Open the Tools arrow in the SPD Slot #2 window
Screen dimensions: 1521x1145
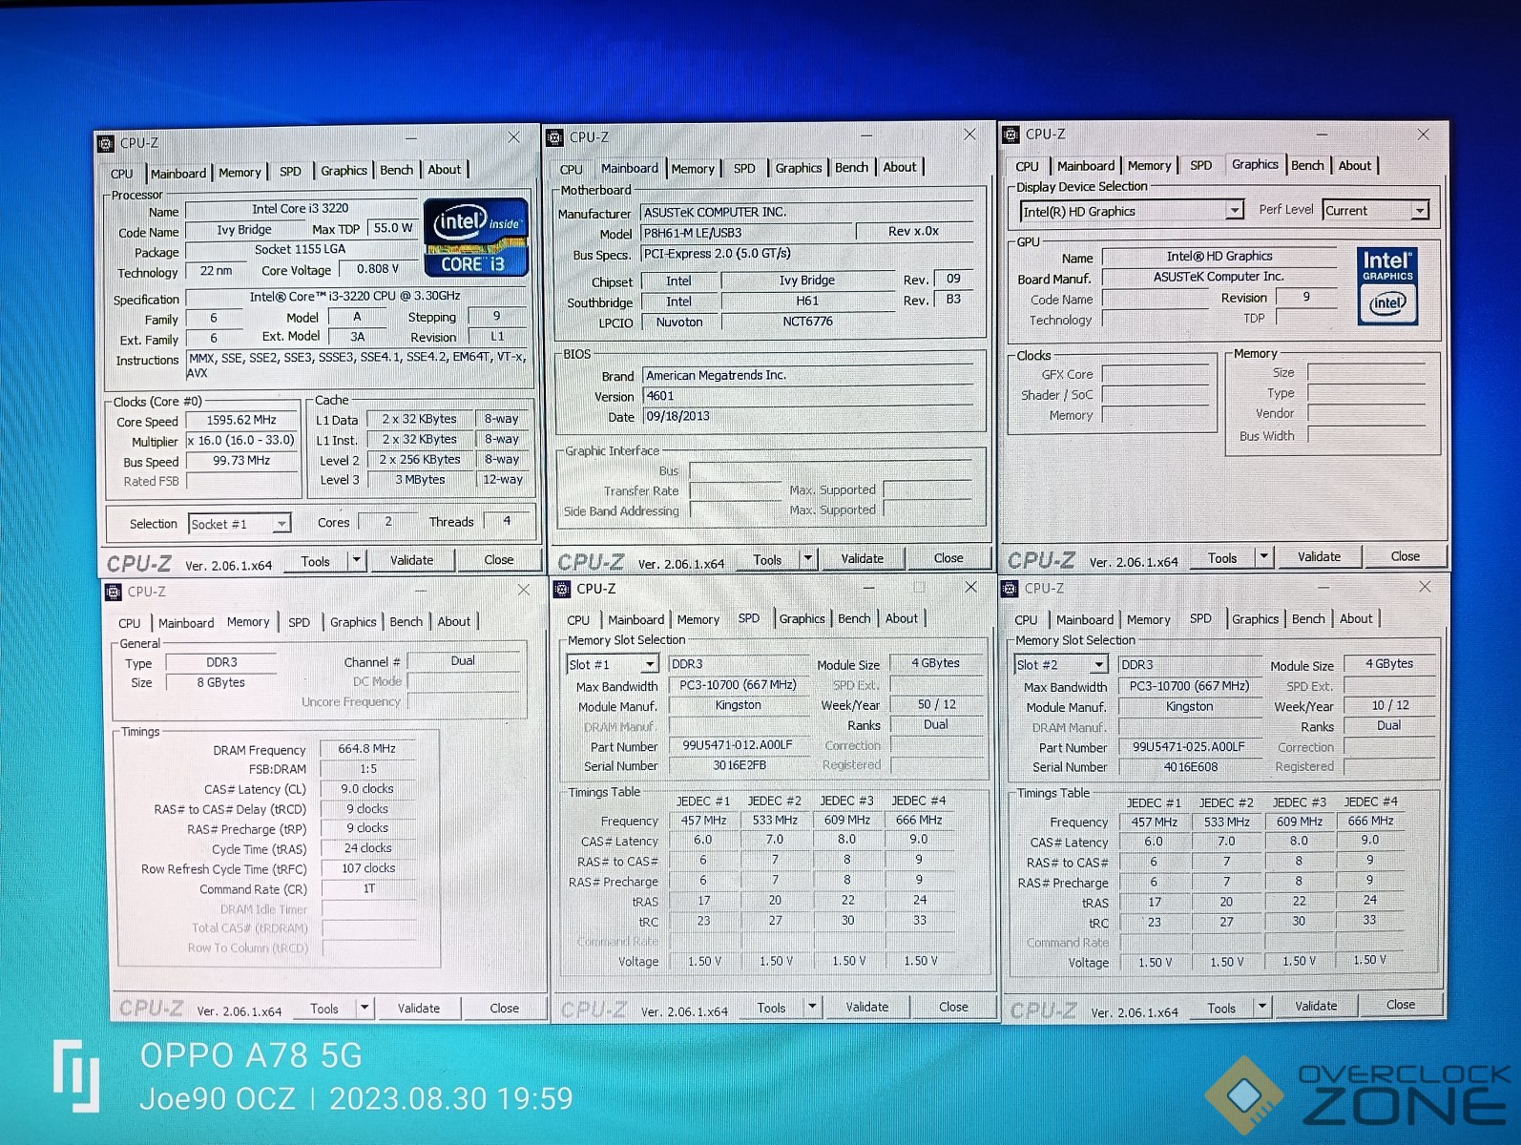click(x=1261, y=1007)
